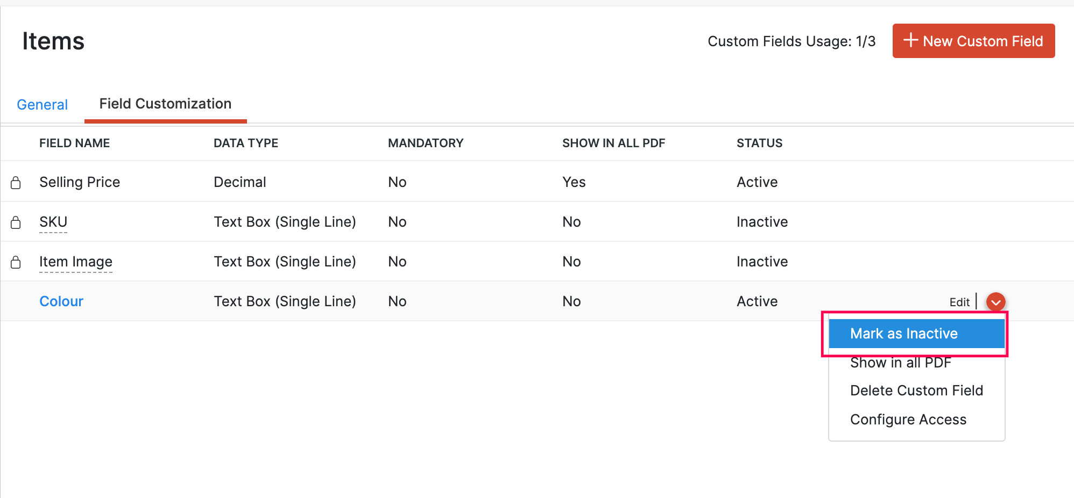1074x498 pixels.
Task: Click Text Box (Single Line) in Item Image row
Action: point(285,262)
